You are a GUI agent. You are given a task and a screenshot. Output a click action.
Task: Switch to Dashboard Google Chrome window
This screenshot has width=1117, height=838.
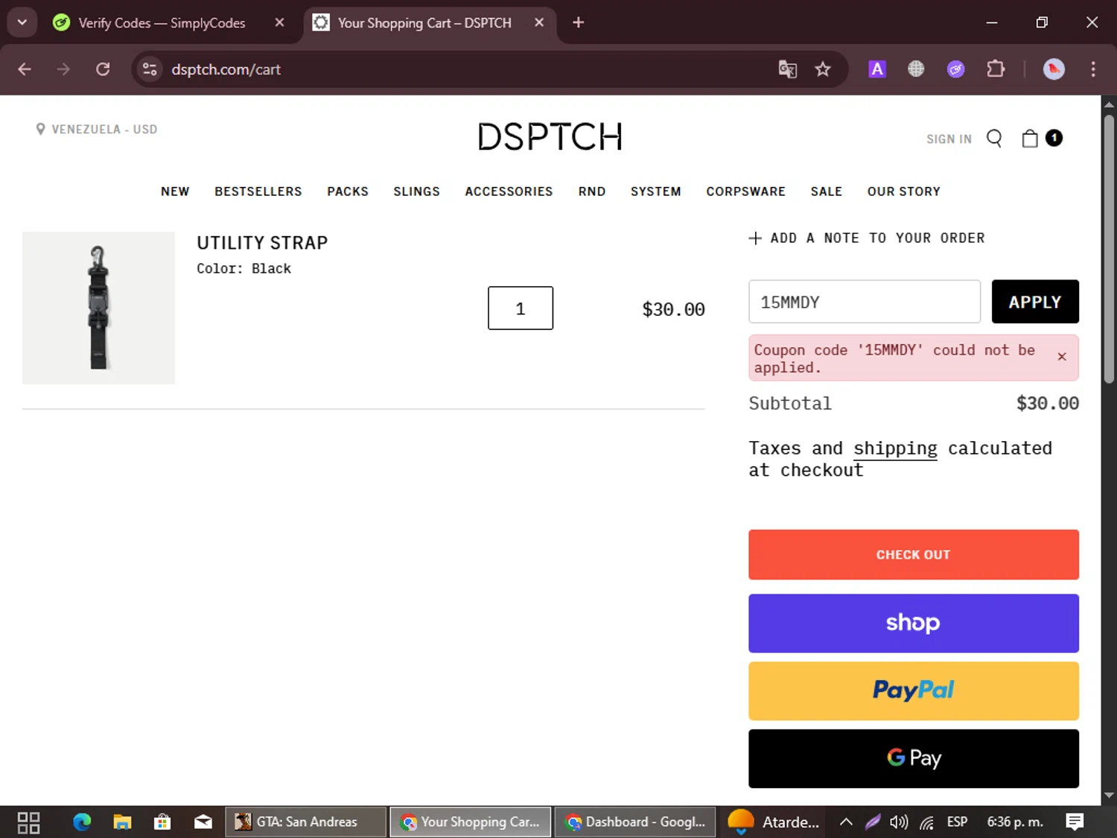pyautogui.click(x=635, y=822)
